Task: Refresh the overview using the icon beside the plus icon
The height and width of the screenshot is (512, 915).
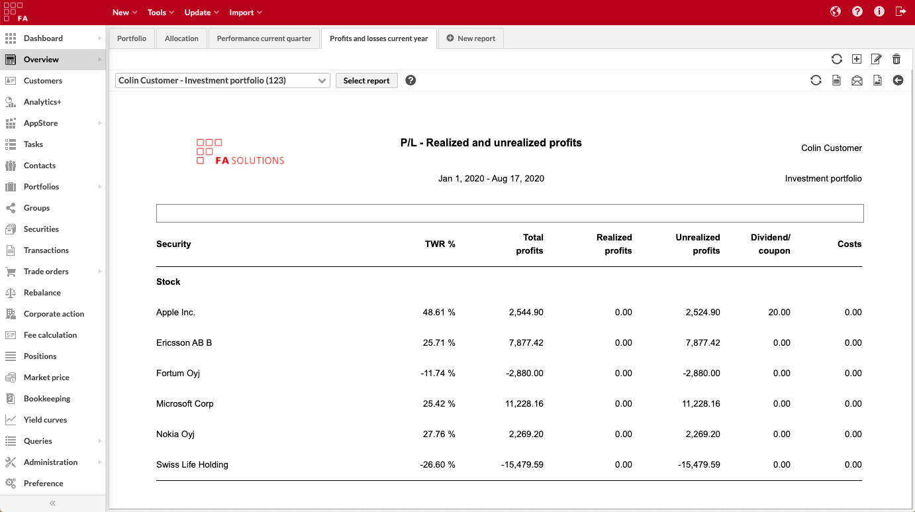Action: pos(837,59)
